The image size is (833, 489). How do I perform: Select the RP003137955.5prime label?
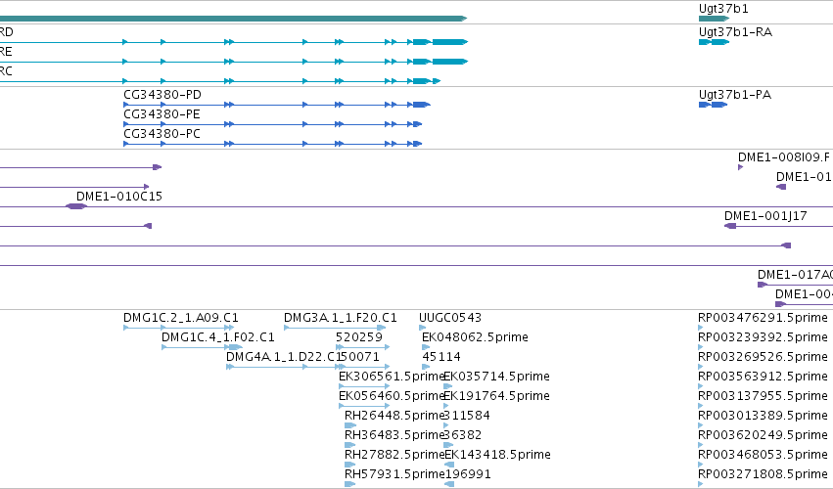[763, 396]
